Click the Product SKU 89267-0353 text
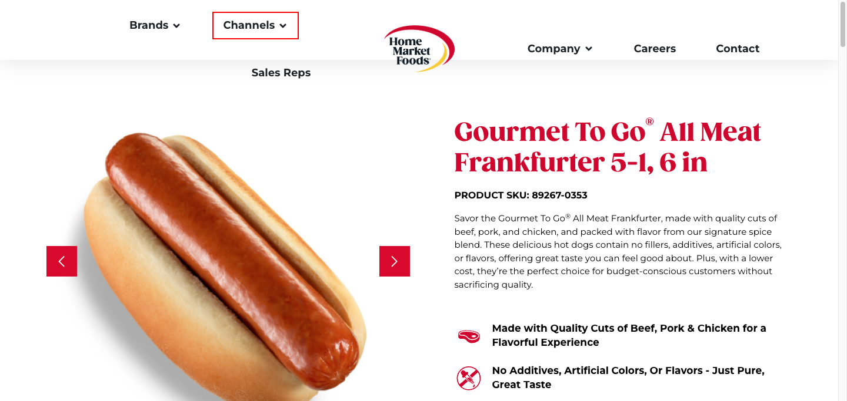This screenshot has height=401, width=847. [521, 195]
